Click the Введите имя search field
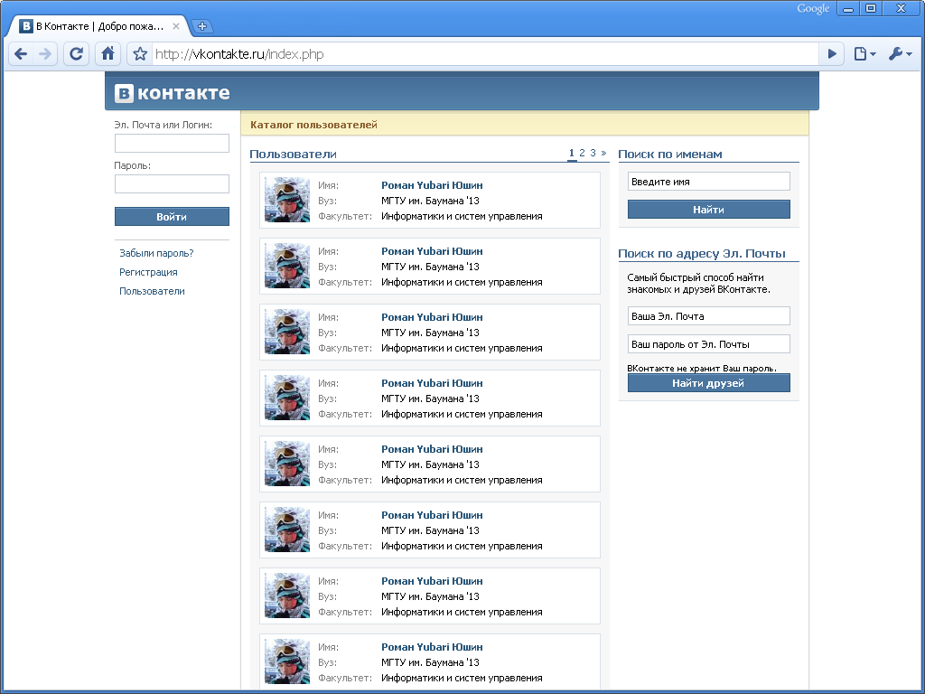The width and height of the screenshot is (925, 694). 708,182
